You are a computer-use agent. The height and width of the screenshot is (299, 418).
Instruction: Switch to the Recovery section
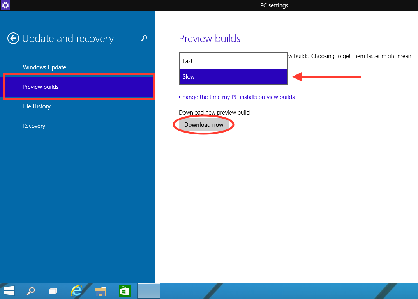click(x=34, y=126)
